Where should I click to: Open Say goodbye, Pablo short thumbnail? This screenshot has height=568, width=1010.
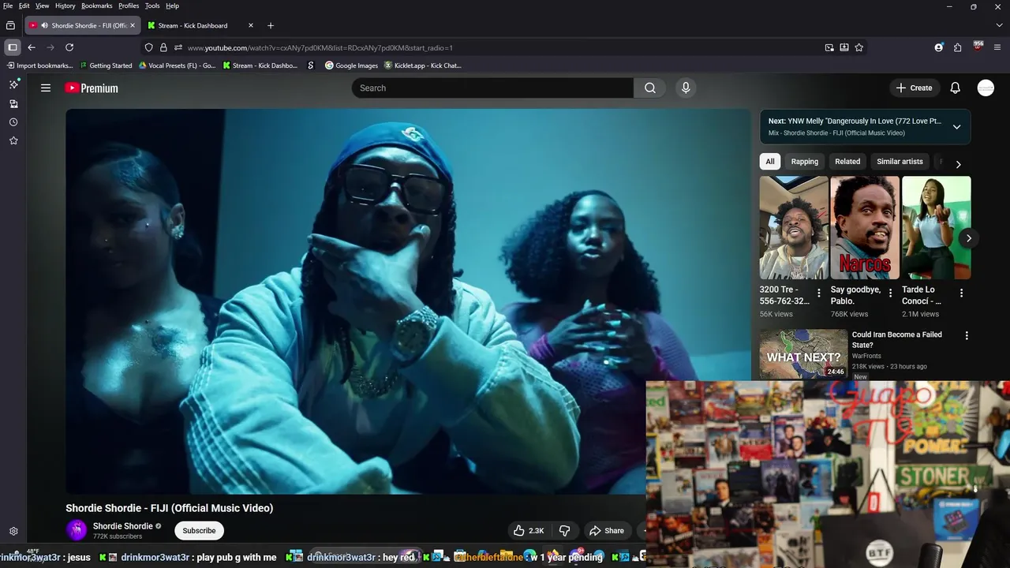(865, 227)
